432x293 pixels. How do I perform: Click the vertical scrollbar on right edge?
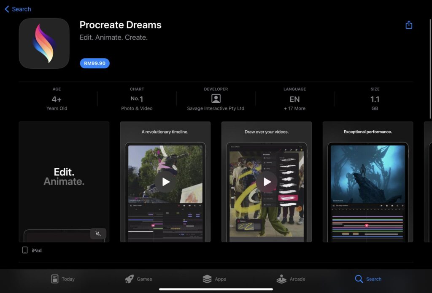pos(430,69)
